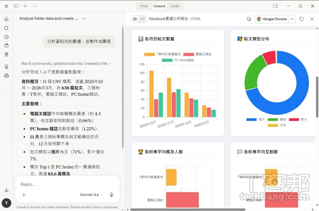Click the Reply input field
The width and height of the screenshot is (319, 211).
click(67, 184)
